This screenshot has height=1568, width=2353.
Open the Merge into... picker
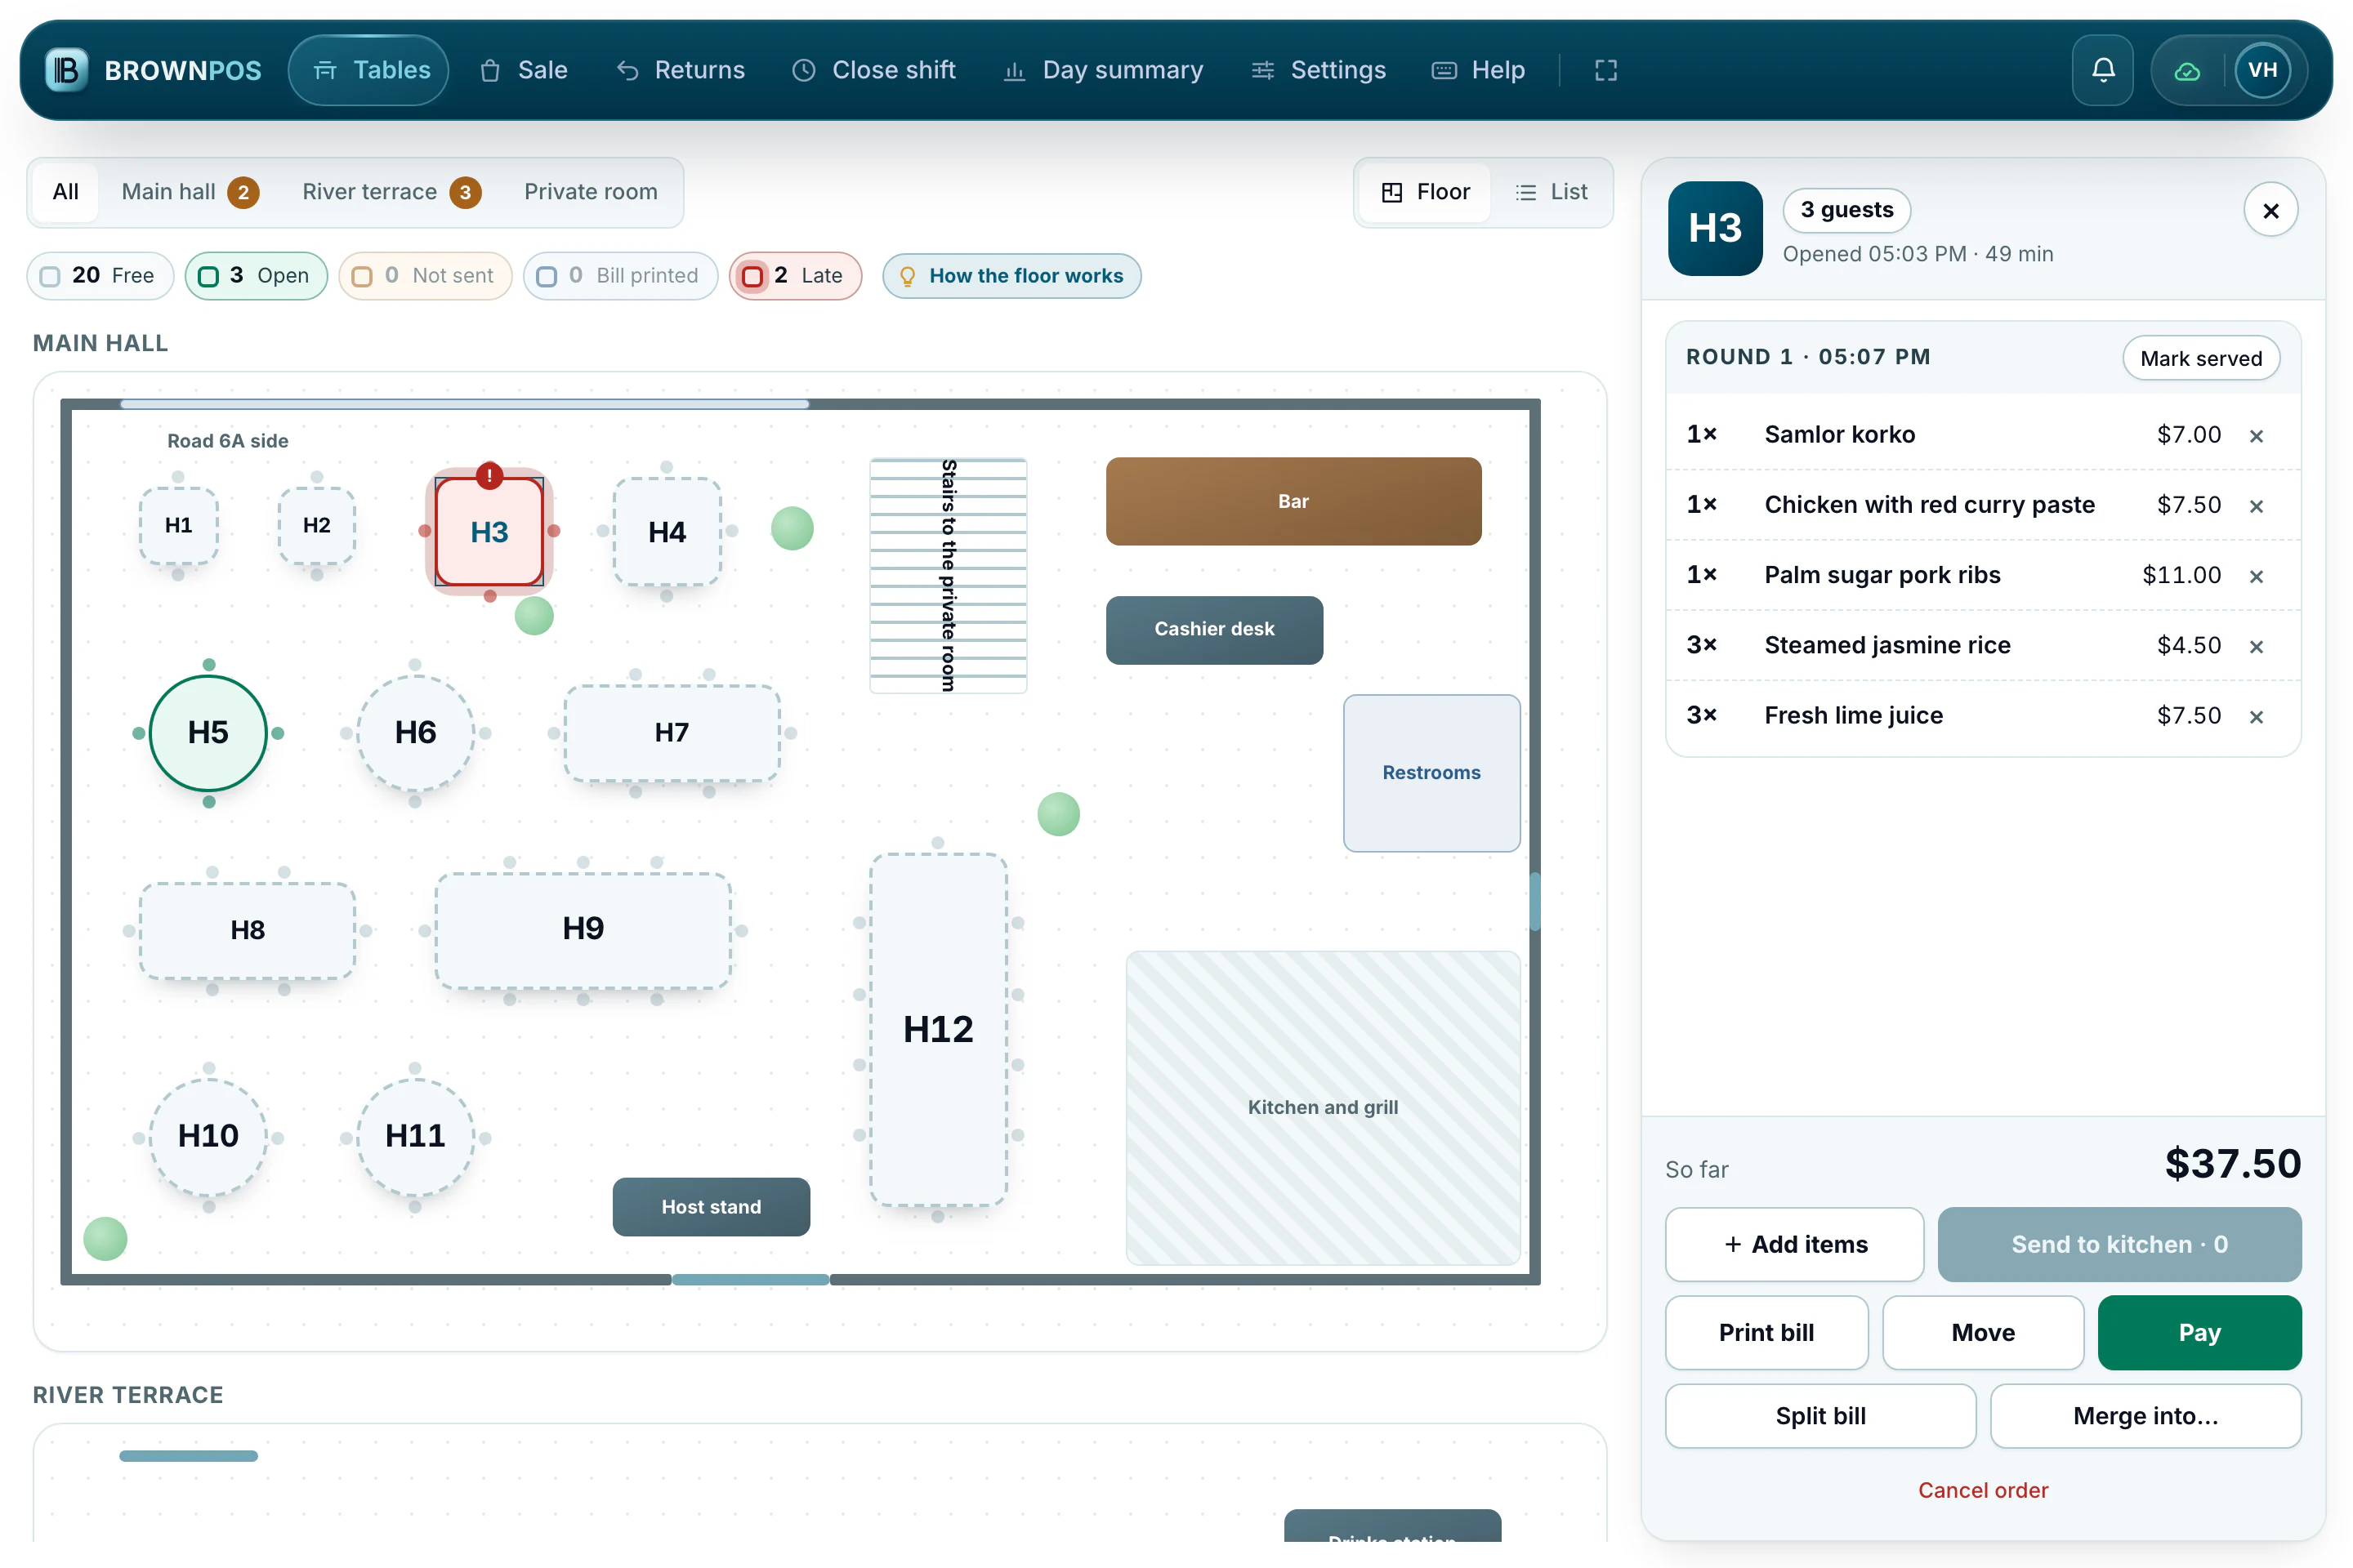click(x=2145, y=1416)
